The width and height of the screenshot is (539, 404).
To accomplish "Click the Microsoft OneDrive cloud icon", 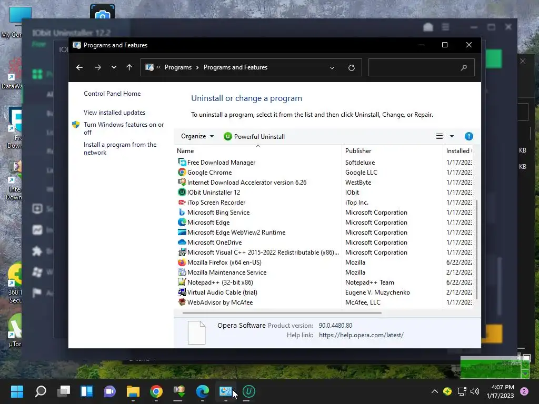I will pyautogui.click(x=182, y=242).
